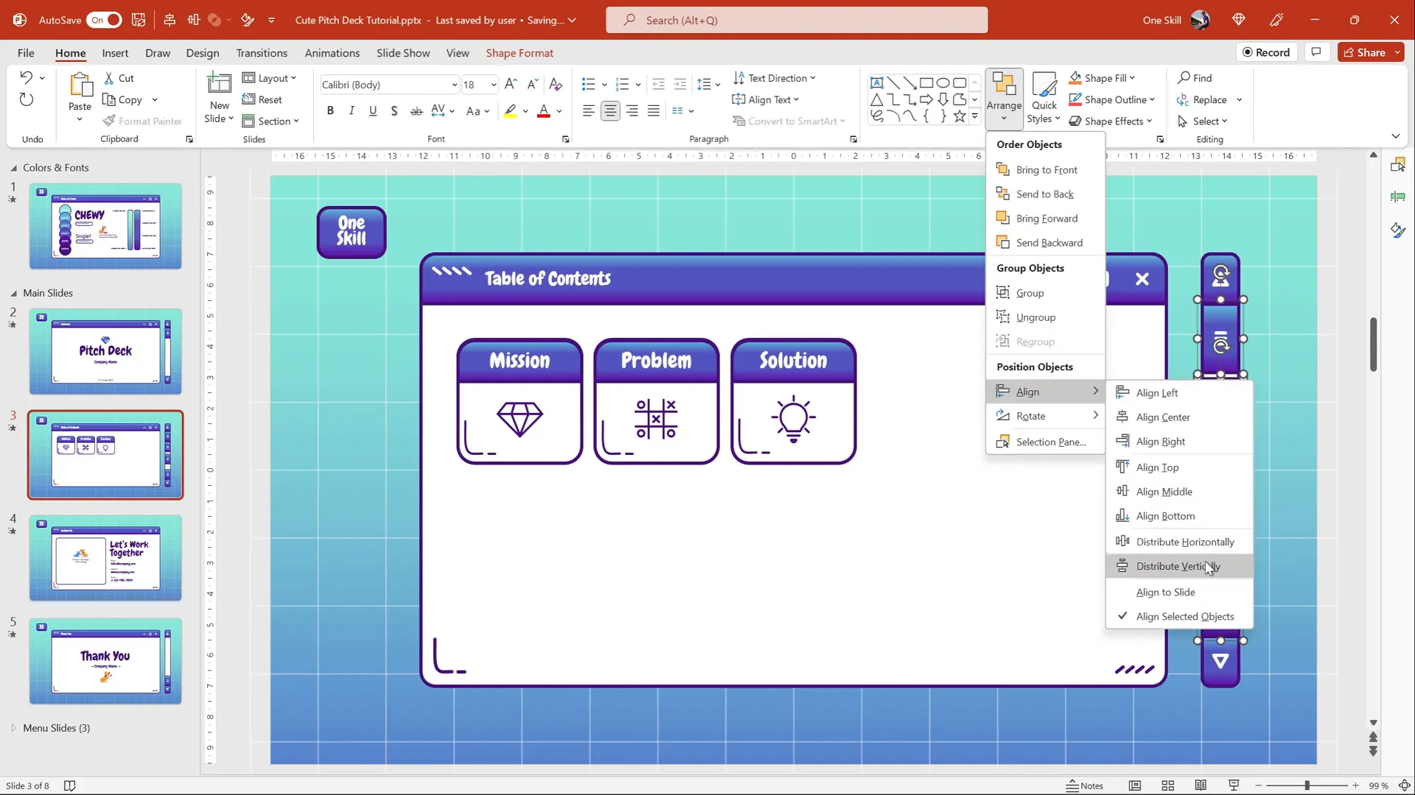
Task: Open Selection Pane from Arrange menu
Action: click(x=1045, y=442)
